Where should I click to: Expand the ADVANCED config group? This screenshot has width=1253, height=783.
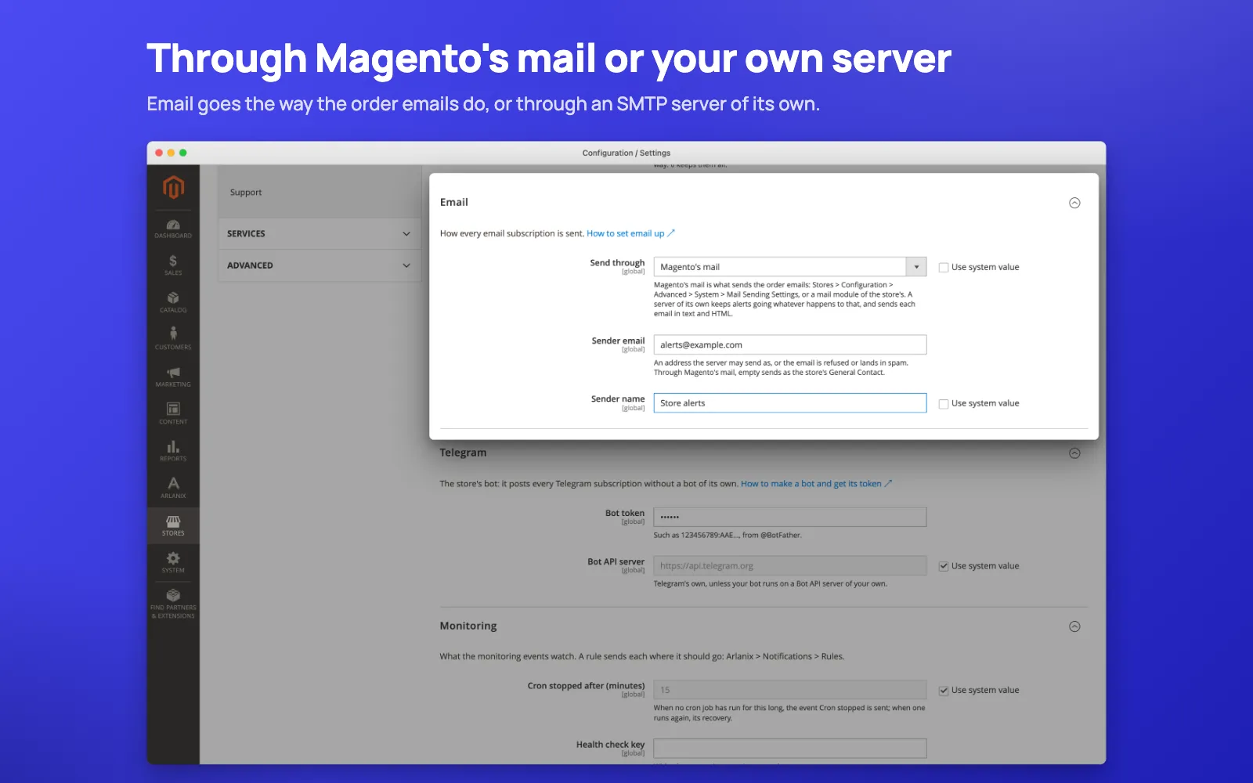click(x=320, y=265)
